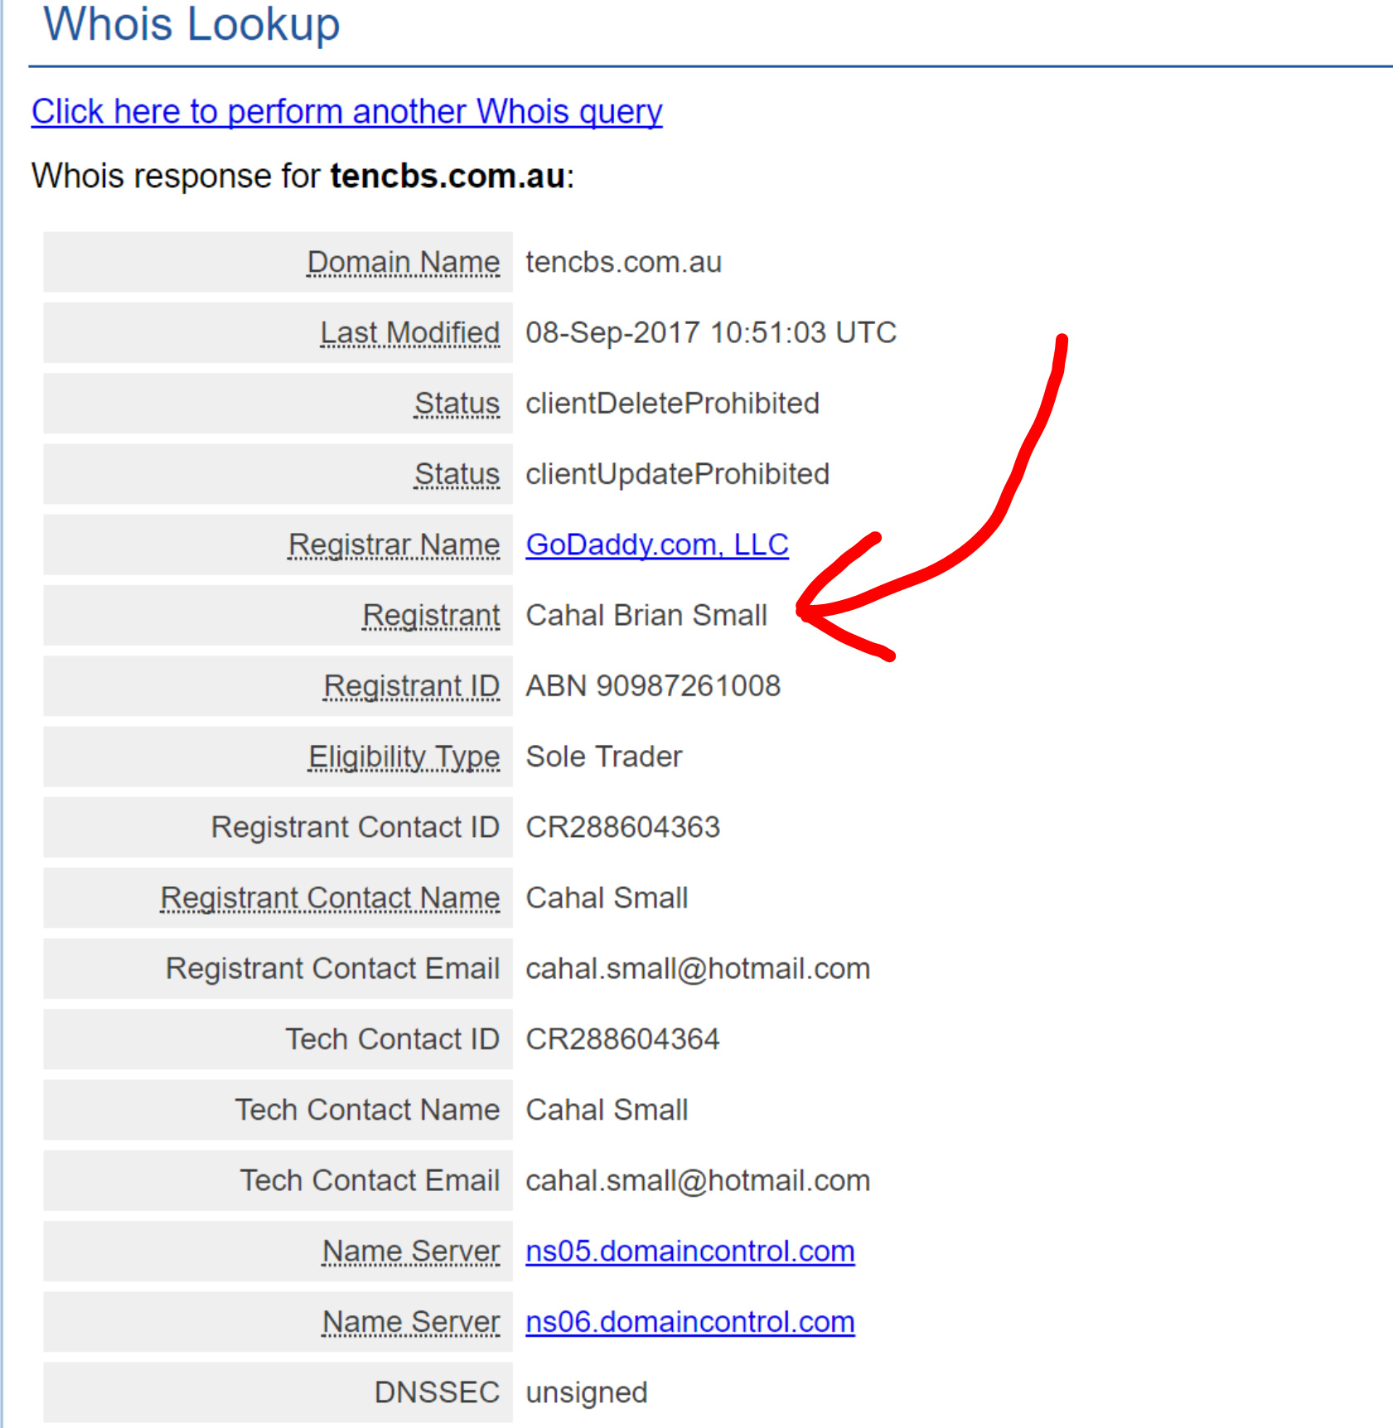Click the Registrant ID field label
Screen dimensions: 1393x1428
(x=411, y=686)
